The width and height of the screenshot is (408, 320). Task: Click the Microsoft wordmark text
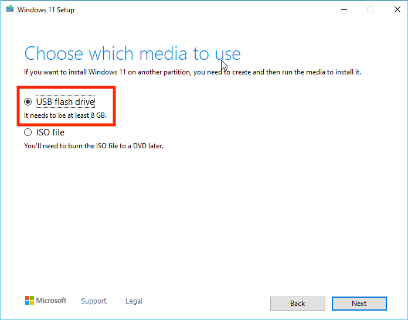tap(52, 301)
